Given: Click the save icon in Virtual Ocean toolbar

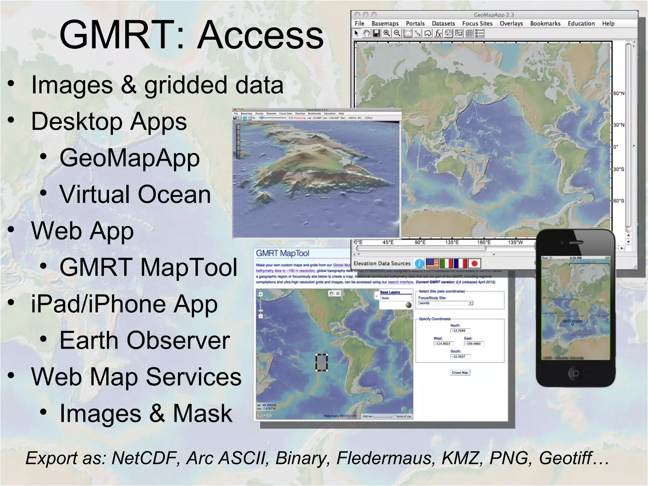Looking at the screenshot, I should pos(234,118).
